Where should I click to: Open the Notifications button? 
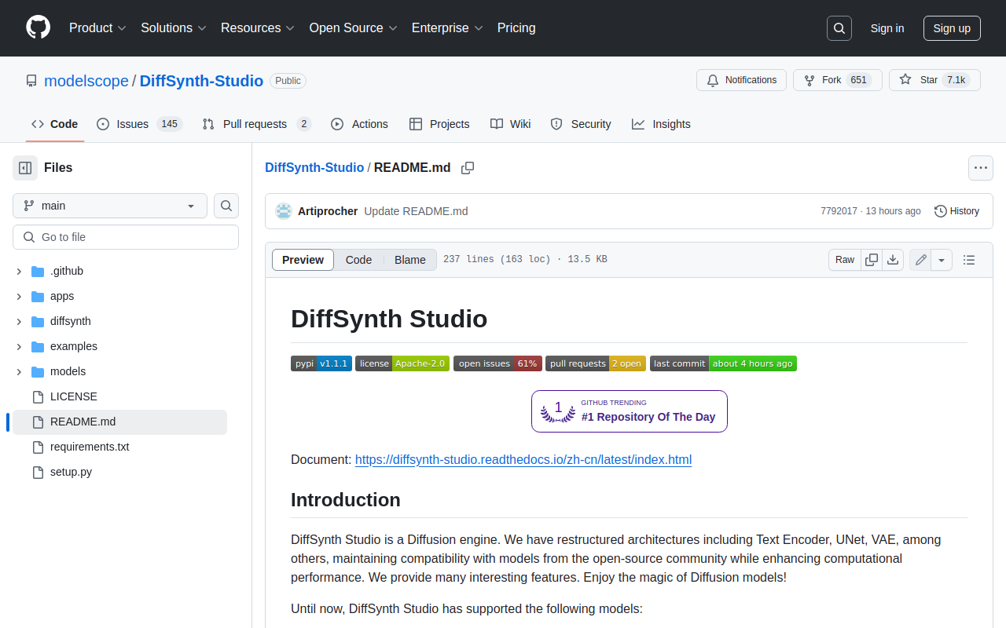(x=741, y=80)
